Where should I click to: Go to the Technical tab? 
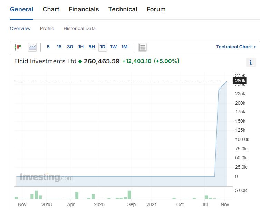click(123, 9)
